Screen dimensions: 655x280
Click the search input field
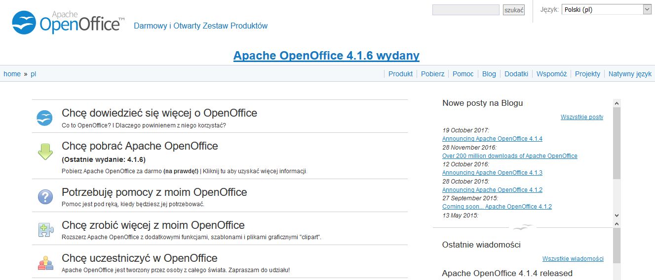466,10
